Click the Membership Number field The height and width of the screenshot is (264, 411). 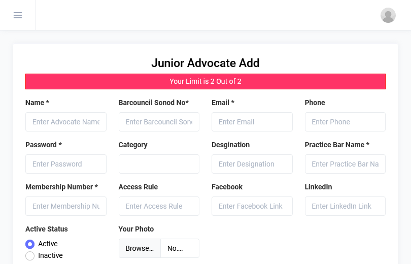(66, 206)
